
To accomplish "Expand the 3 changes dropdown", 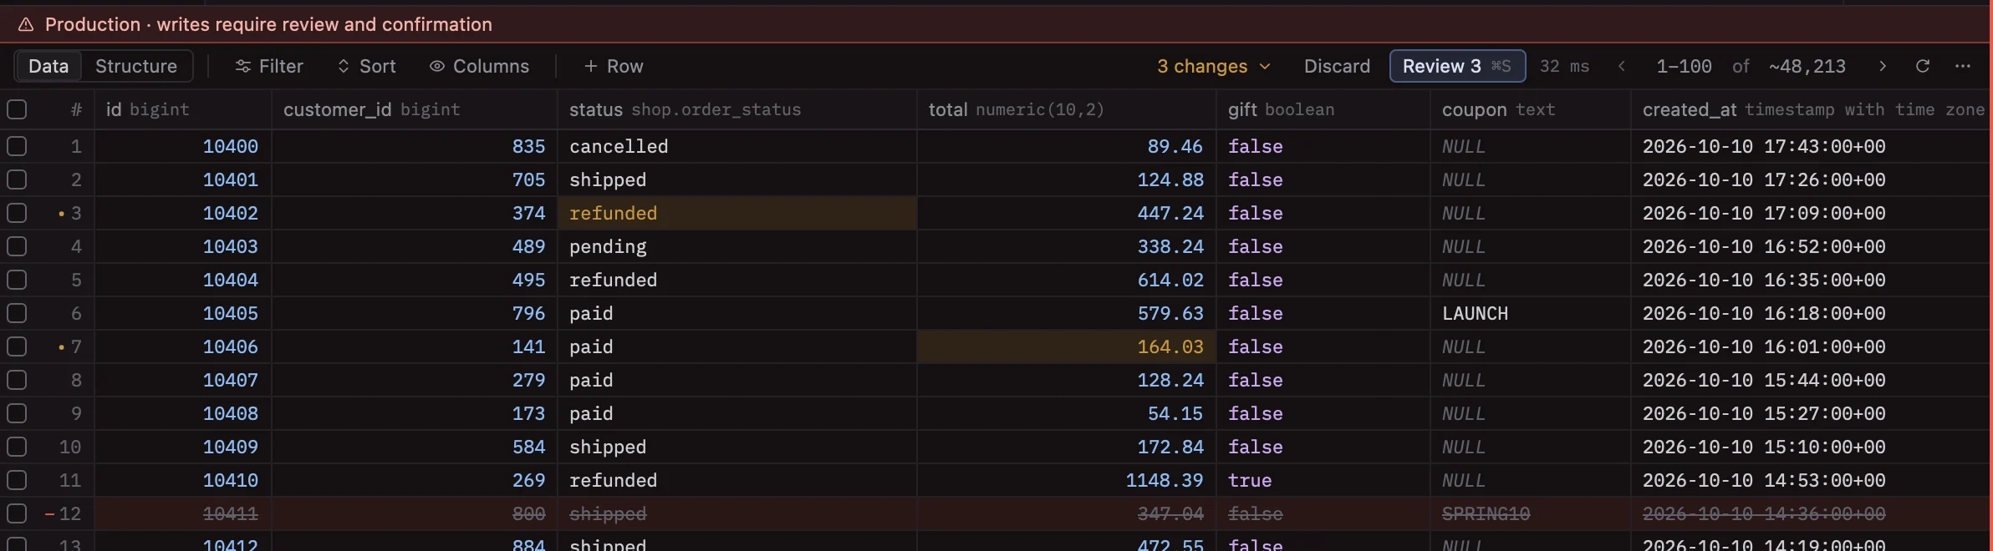I will 1214,66.
